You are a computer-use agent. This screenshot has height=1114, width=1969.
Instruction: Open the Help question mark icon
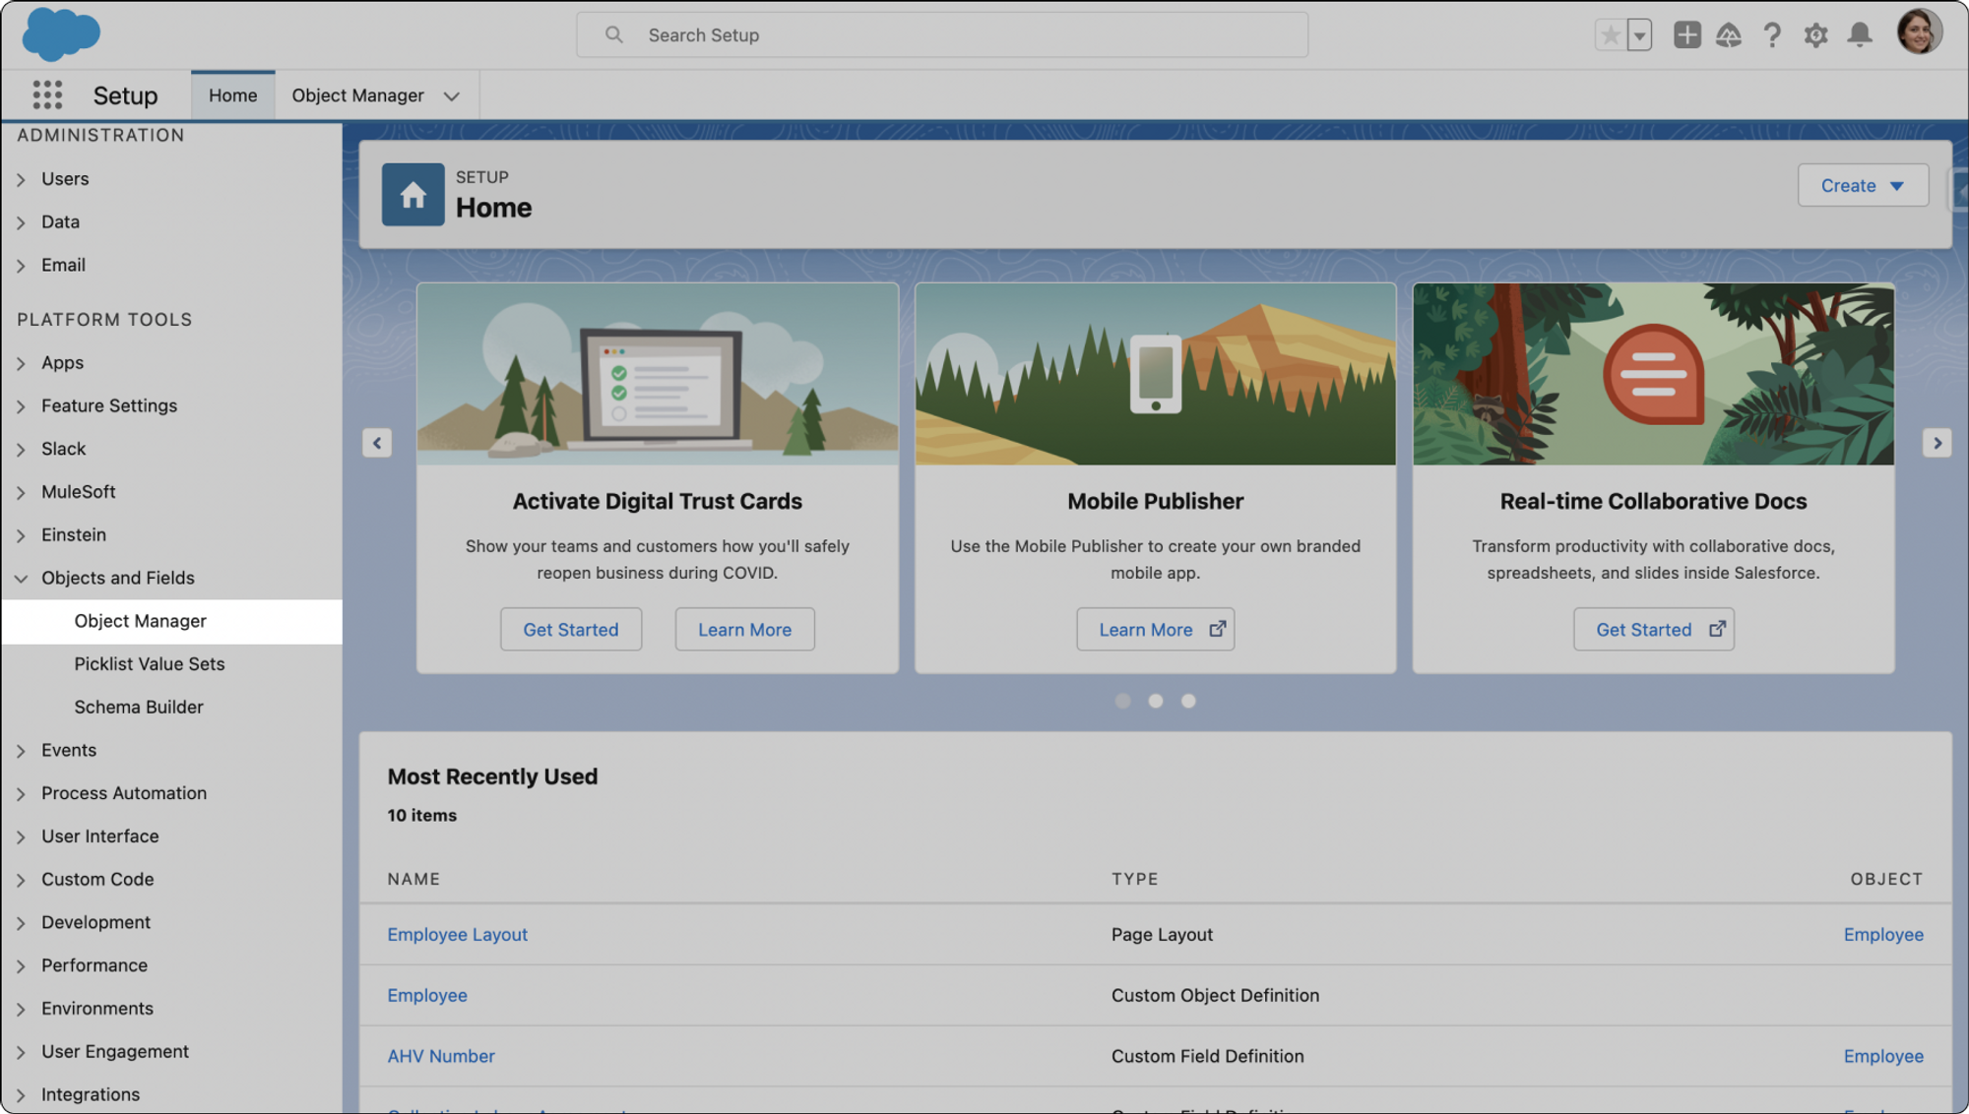tap(1772, 35)
